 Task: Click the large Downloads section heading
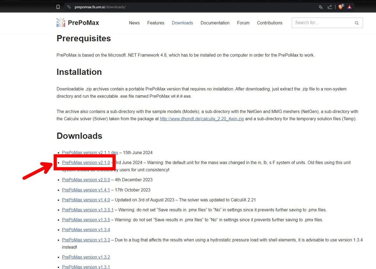(x=79, y=136)
